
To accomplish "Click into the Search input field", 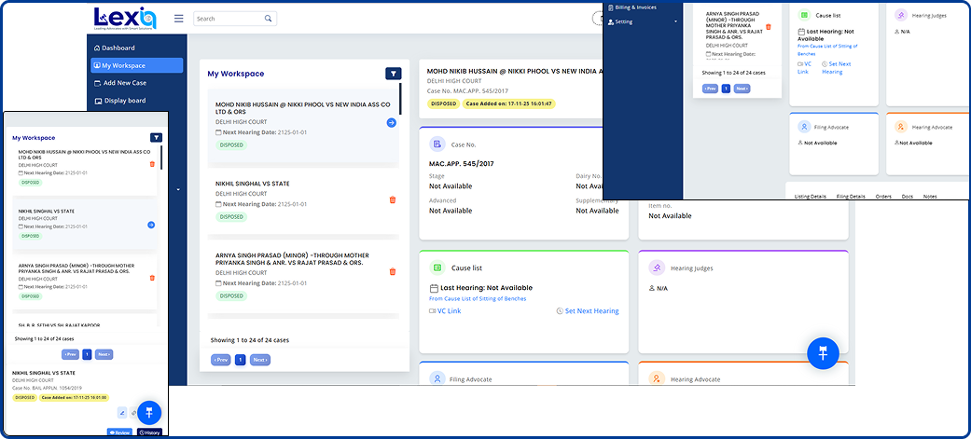I will point(229,19).
